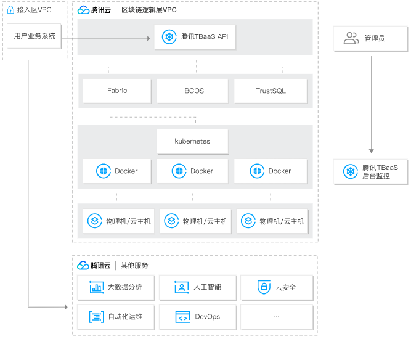Click the rightmost 物理机/云主机 icon
Screen dimensions: 411x339
248,221
